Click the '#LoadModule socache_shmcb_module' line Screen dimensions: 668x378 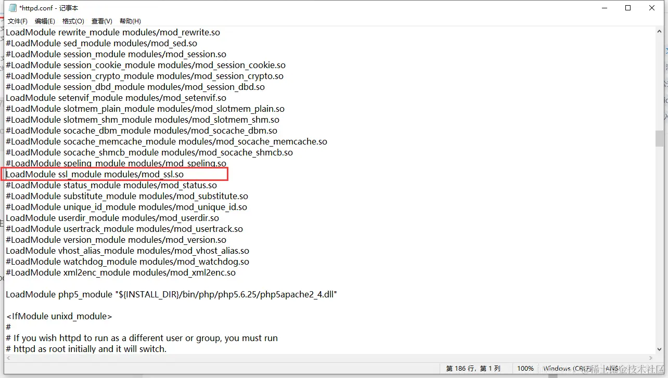pos(149,152)
